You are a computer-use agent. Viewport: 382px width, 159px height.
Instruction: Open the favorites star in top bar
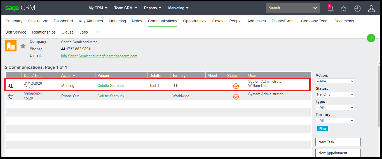click(344, 8)
